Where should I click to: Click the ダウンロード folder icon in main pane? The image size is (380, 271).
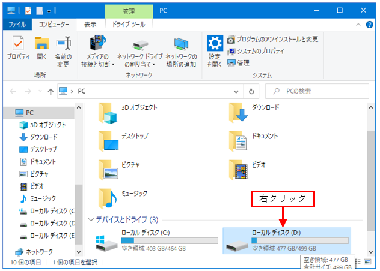click(x=238, y=113)
